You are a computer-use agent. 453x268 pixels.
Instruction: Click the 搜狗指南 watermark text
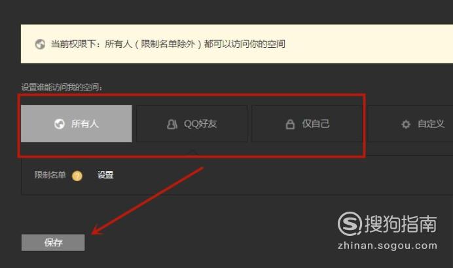[401, 223]
